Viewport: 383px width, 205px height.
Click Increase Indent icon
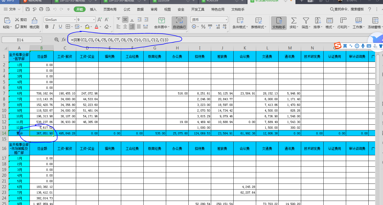click(146, 20)
